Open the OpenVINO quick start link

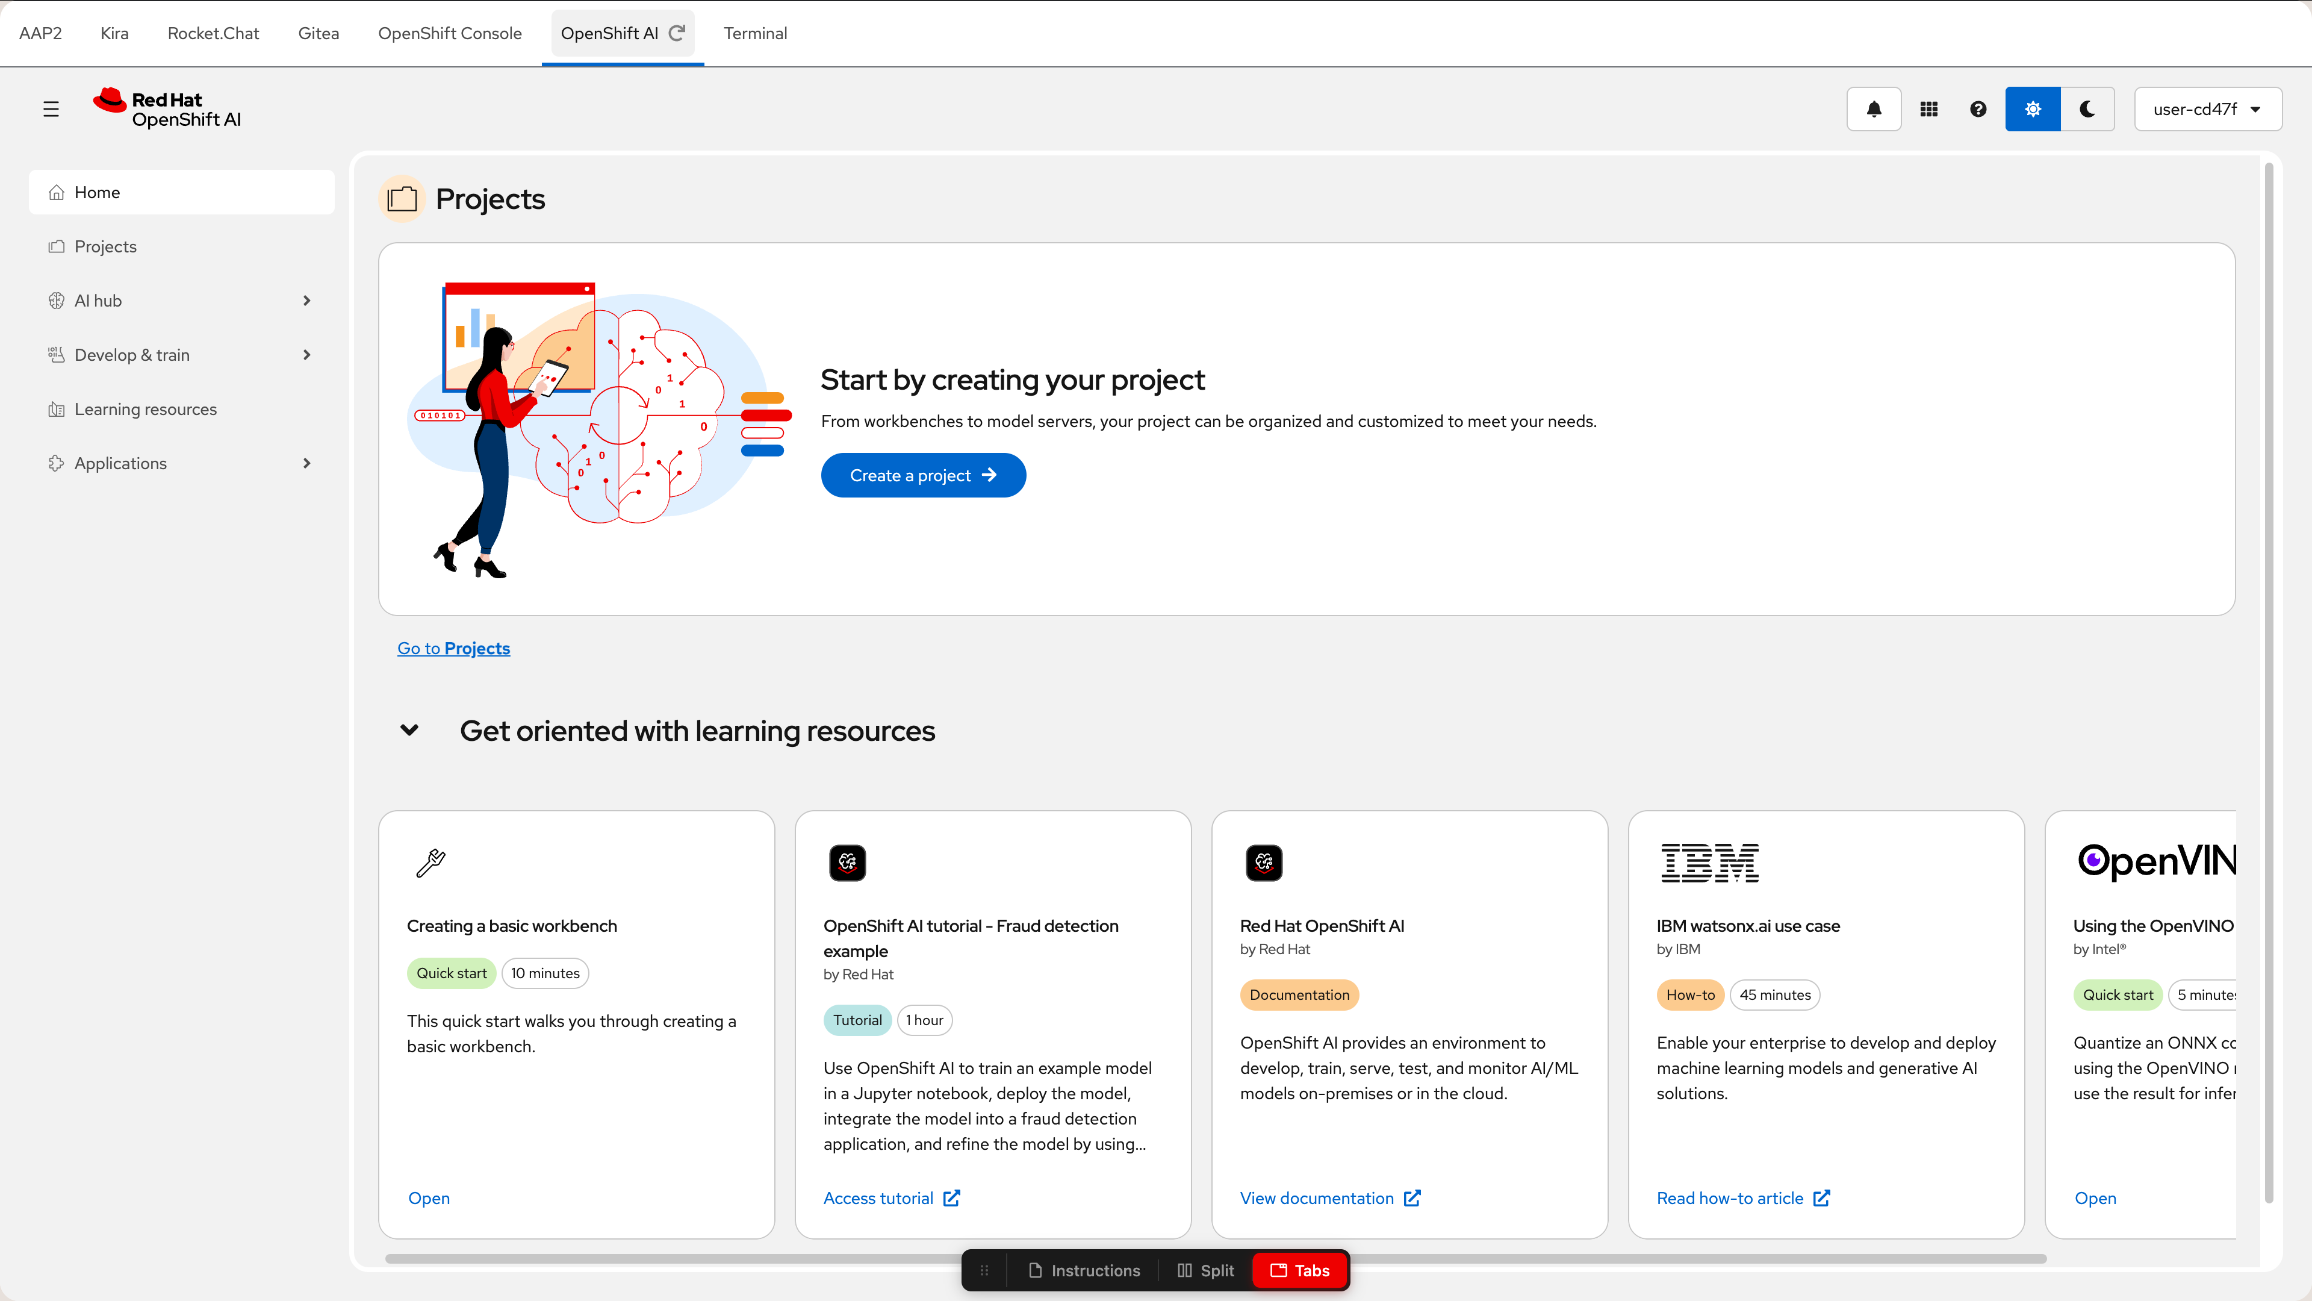2095,1198
